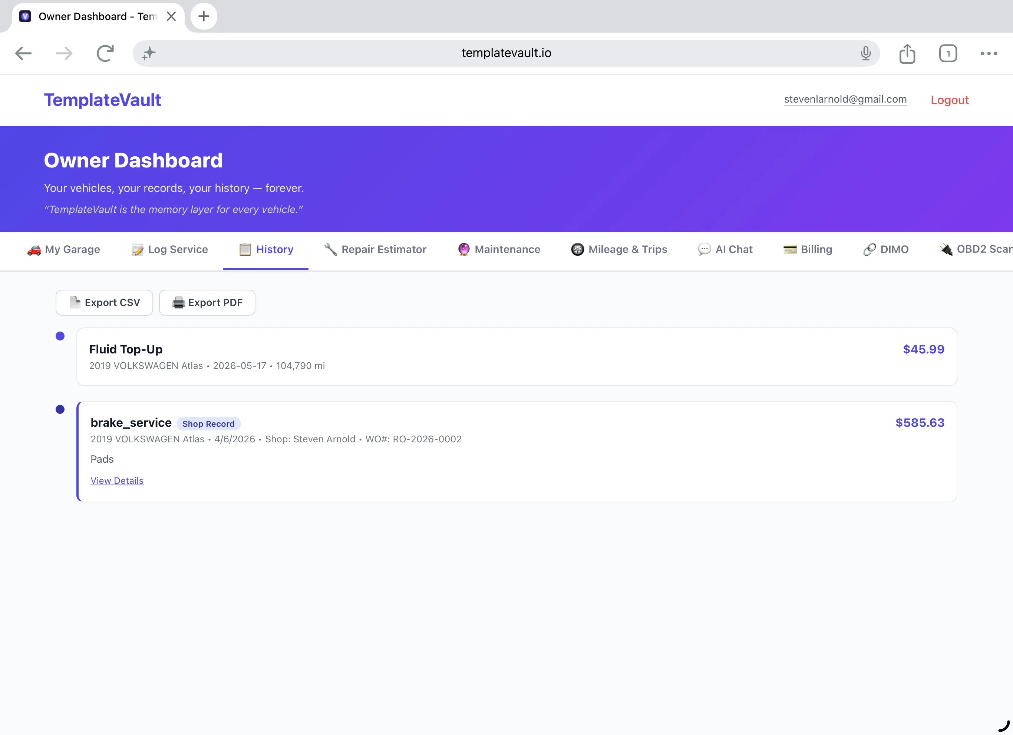Screen dimensions: 1013x735
Task: Go back with the browser back arrow
Action: tap(23, 54)
